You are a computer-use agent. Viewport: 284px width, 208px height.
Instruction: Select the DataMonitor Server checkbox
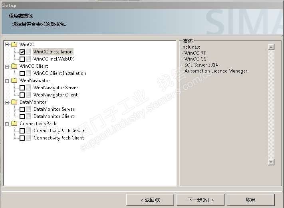[x=22, y=109]
